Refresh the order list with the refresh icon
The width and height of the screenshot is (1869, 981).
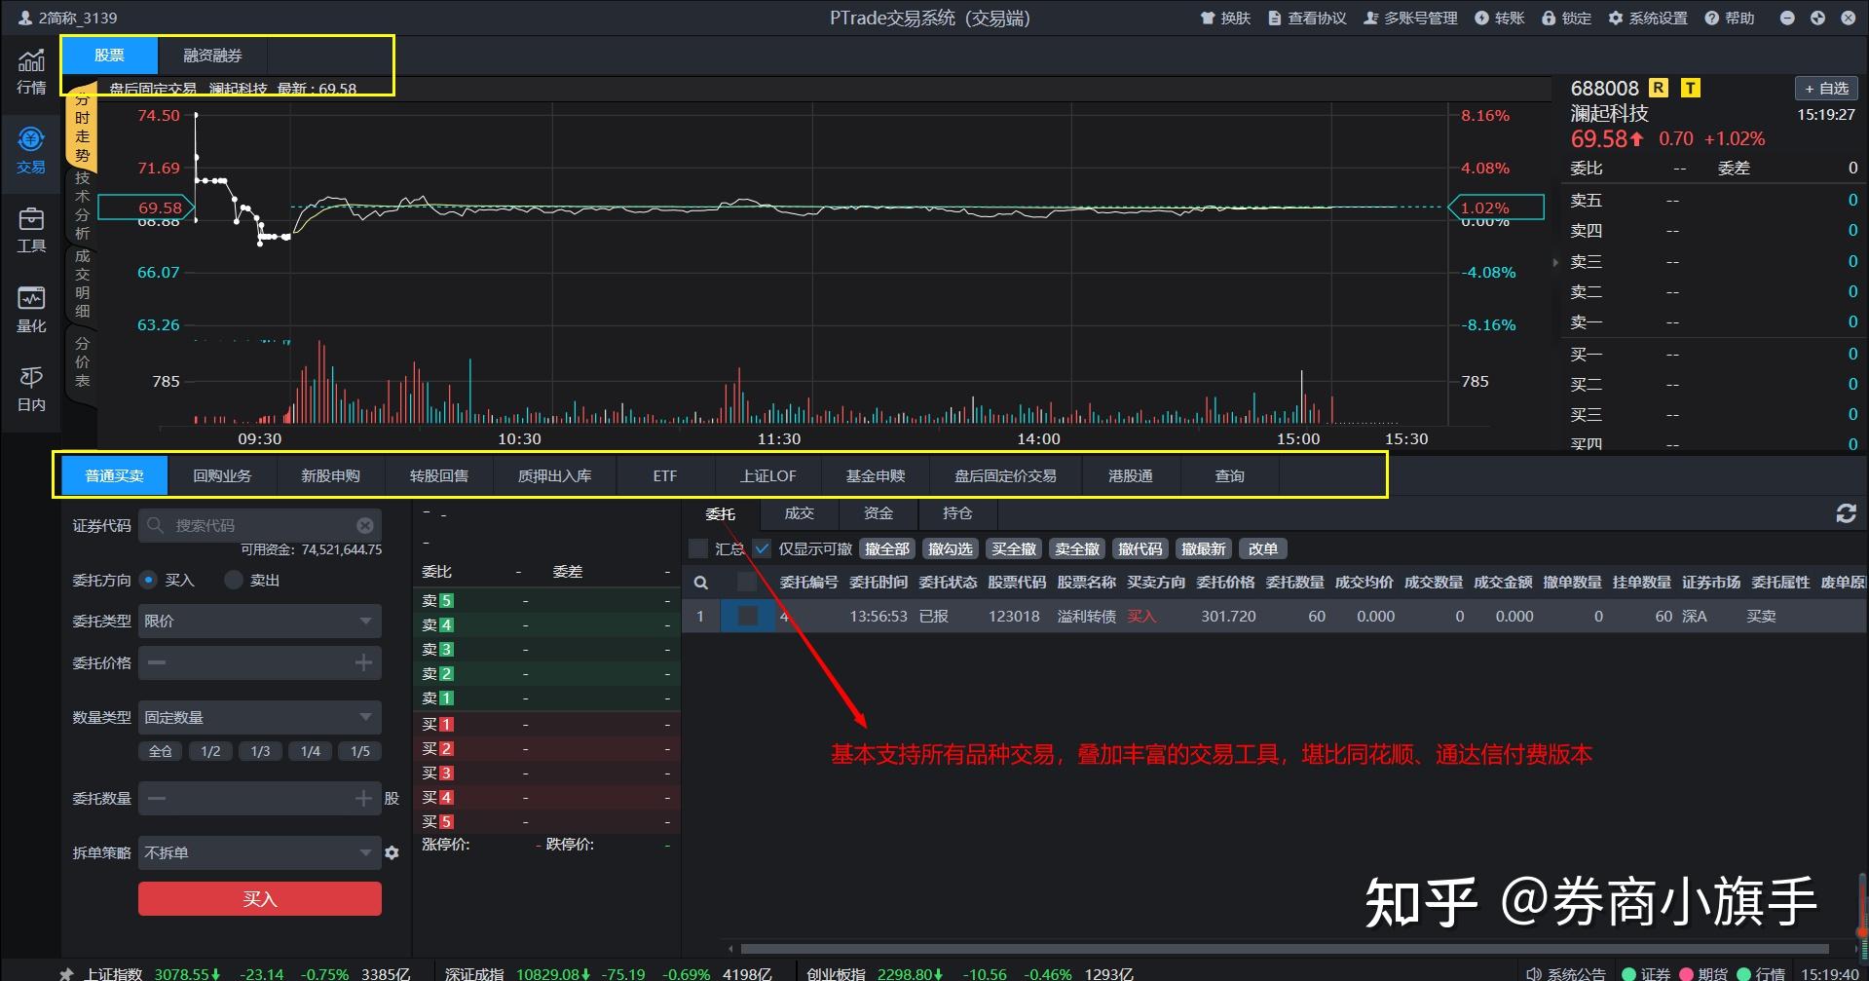pos(1845,513)
